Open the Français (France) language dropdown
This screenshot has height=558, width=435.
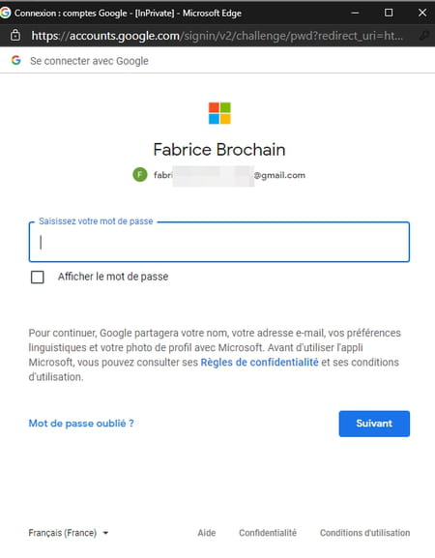pos(69,533)
